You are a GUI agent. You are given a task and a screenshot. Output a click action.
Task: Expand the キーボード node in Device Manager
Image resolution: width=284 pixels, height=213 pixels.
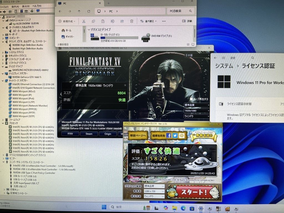click(x=3, y=34)
